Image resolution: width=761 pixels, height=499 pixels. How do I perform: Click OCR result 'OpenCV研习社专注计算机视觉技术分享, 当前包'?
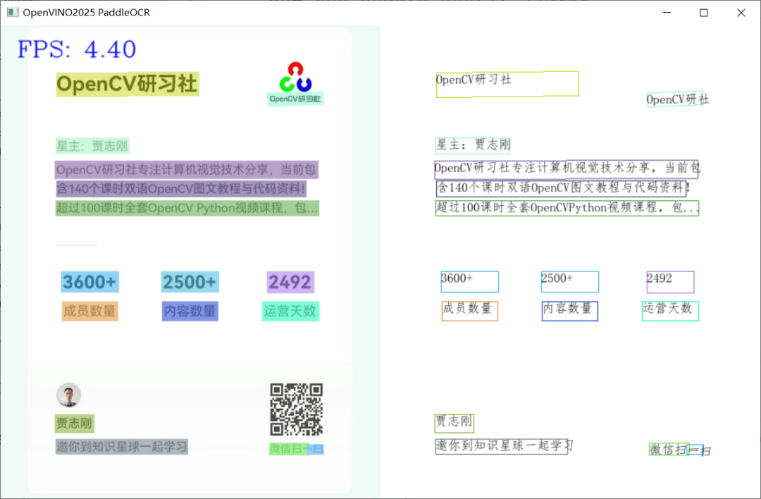567,169
